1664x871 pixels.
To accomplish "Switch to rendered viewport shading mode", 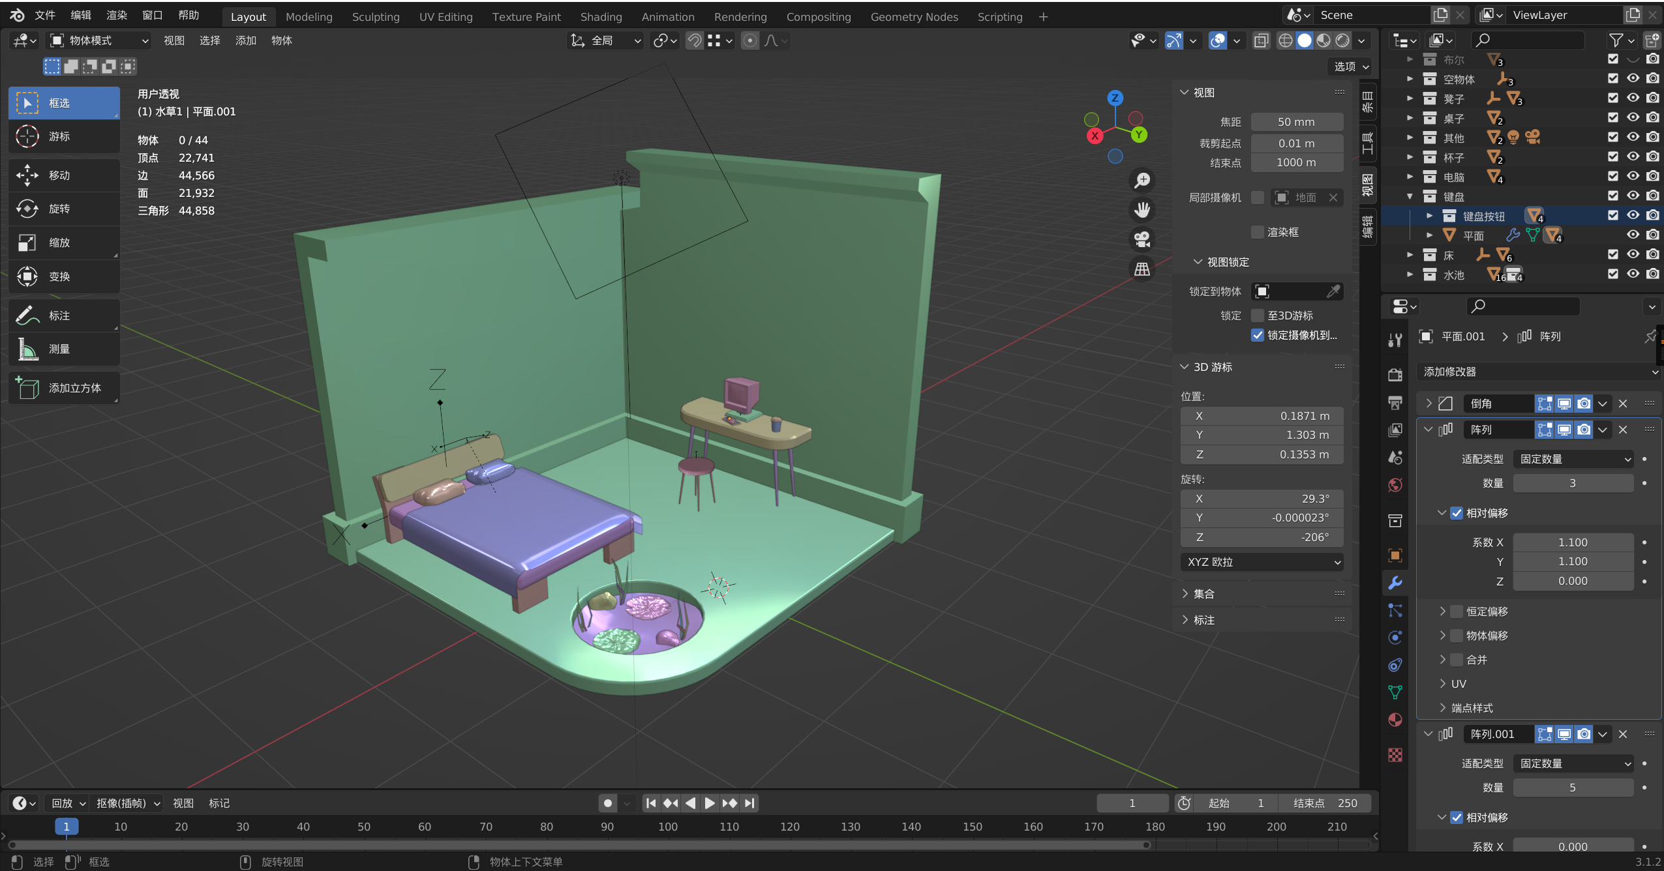I will point(1342,40).
